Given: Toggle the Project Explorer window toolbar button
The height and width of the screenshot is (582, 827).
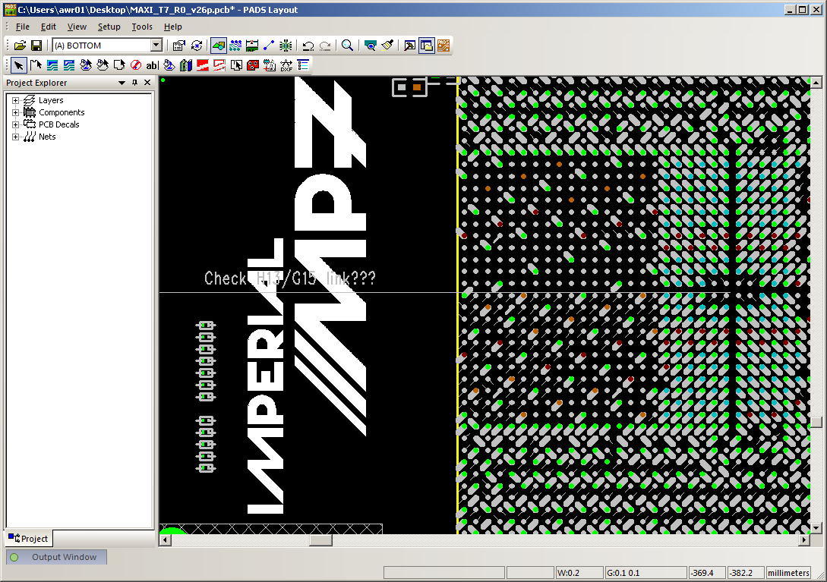Looking at the screenshot, I should point(426,46).
